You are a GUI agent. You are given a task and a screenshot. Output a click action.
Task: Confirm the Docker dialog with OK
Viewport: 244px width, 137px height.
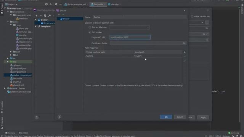[166, 117]
